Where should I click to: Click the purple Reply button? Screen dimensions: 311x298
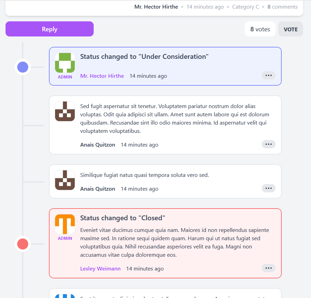coord(50,29)
